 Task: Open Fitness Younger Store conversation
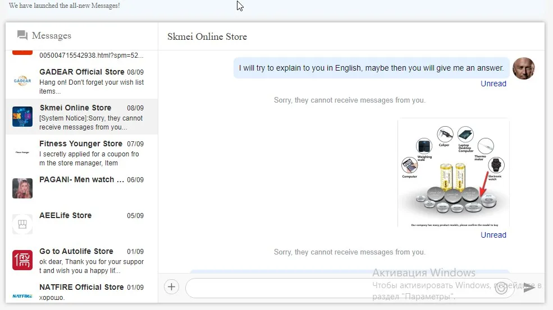click(81, 152)
